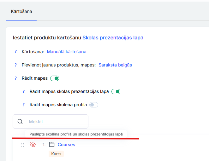
Task: Click the Paslēpts skolēna profilā tooltip
Action: [76, 134]
